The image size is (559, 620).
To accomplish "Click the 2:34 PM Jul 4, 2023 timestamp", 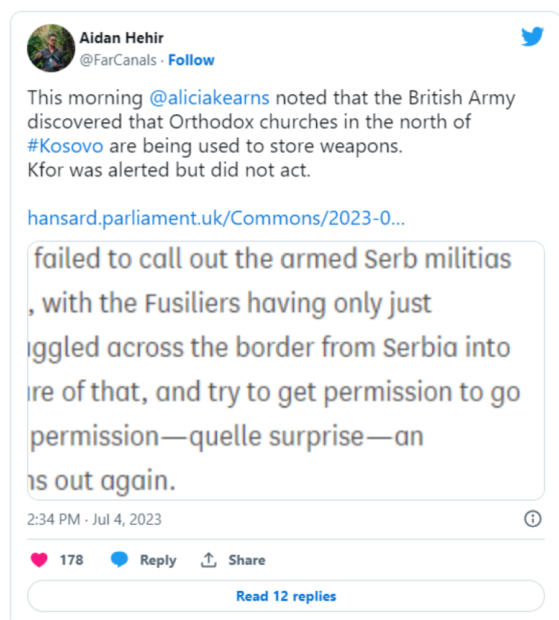I will (x=94, y=519).
